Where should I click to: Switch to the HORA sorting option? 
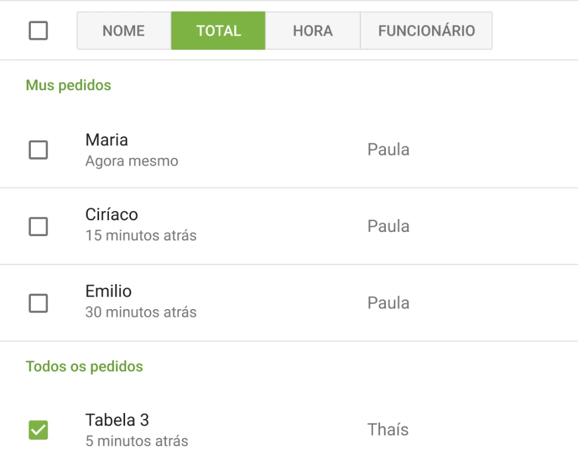(314, 30)
